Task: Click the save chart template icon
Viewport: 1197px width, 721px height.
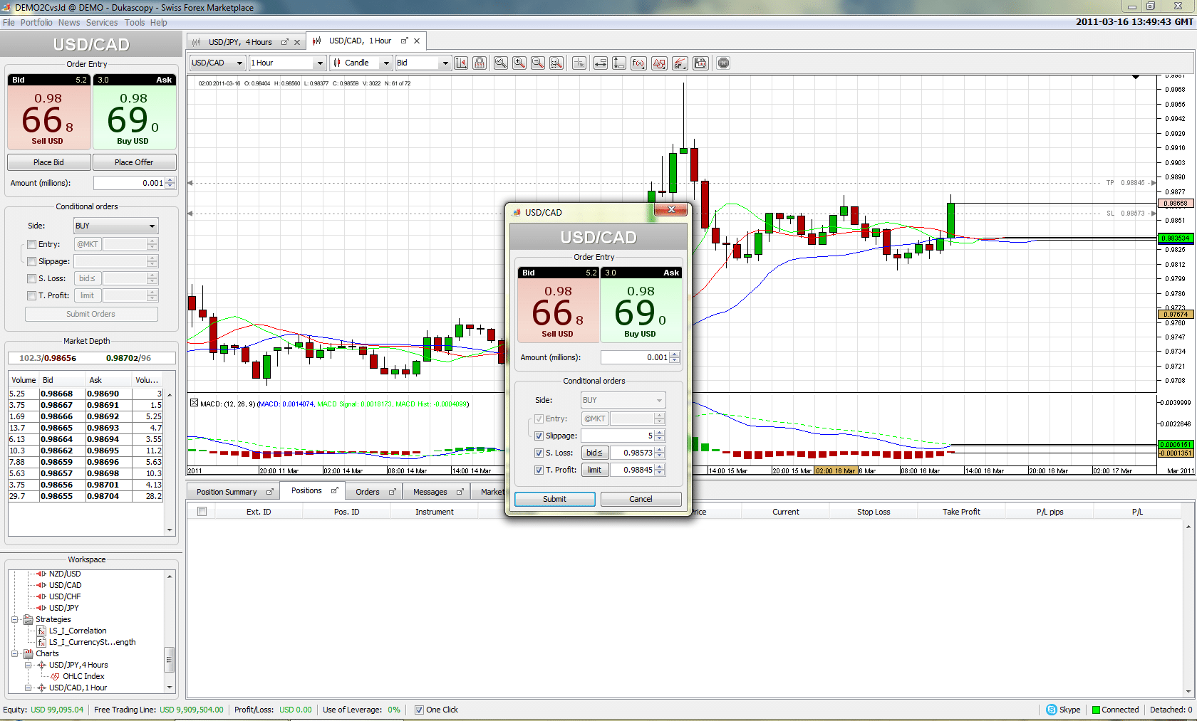Action: click(x=700, y=63)
